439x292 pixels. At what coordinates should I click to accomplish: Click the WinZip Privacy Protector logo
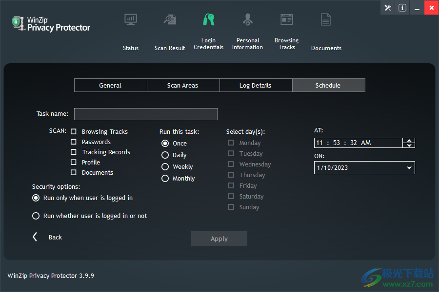(51, 24)
